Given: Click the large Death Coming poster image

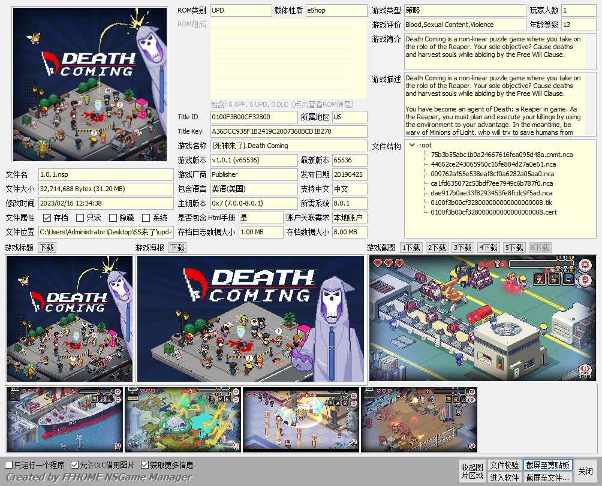Looking at the screenshot, I should coord(251,319).
